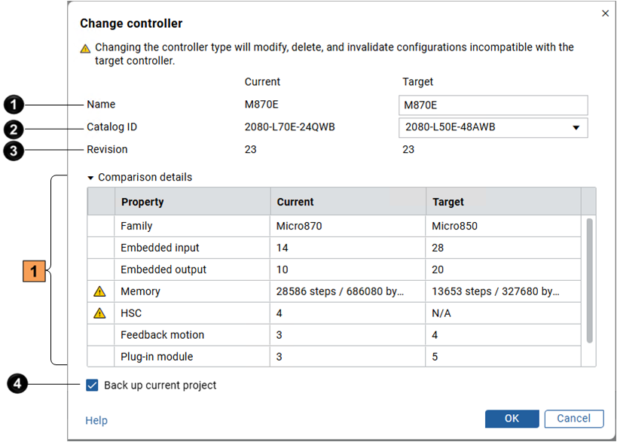Click the Property column header
This screenshot has width=617, height=442.
click(x=191, y=202)
